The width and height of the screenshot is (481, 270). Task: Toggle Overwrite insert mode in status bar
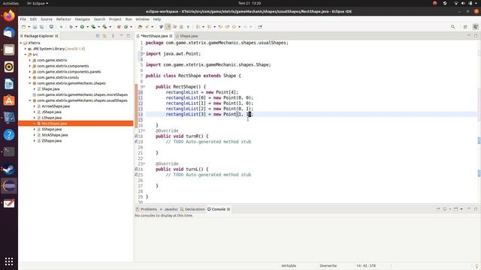[328, 265]
